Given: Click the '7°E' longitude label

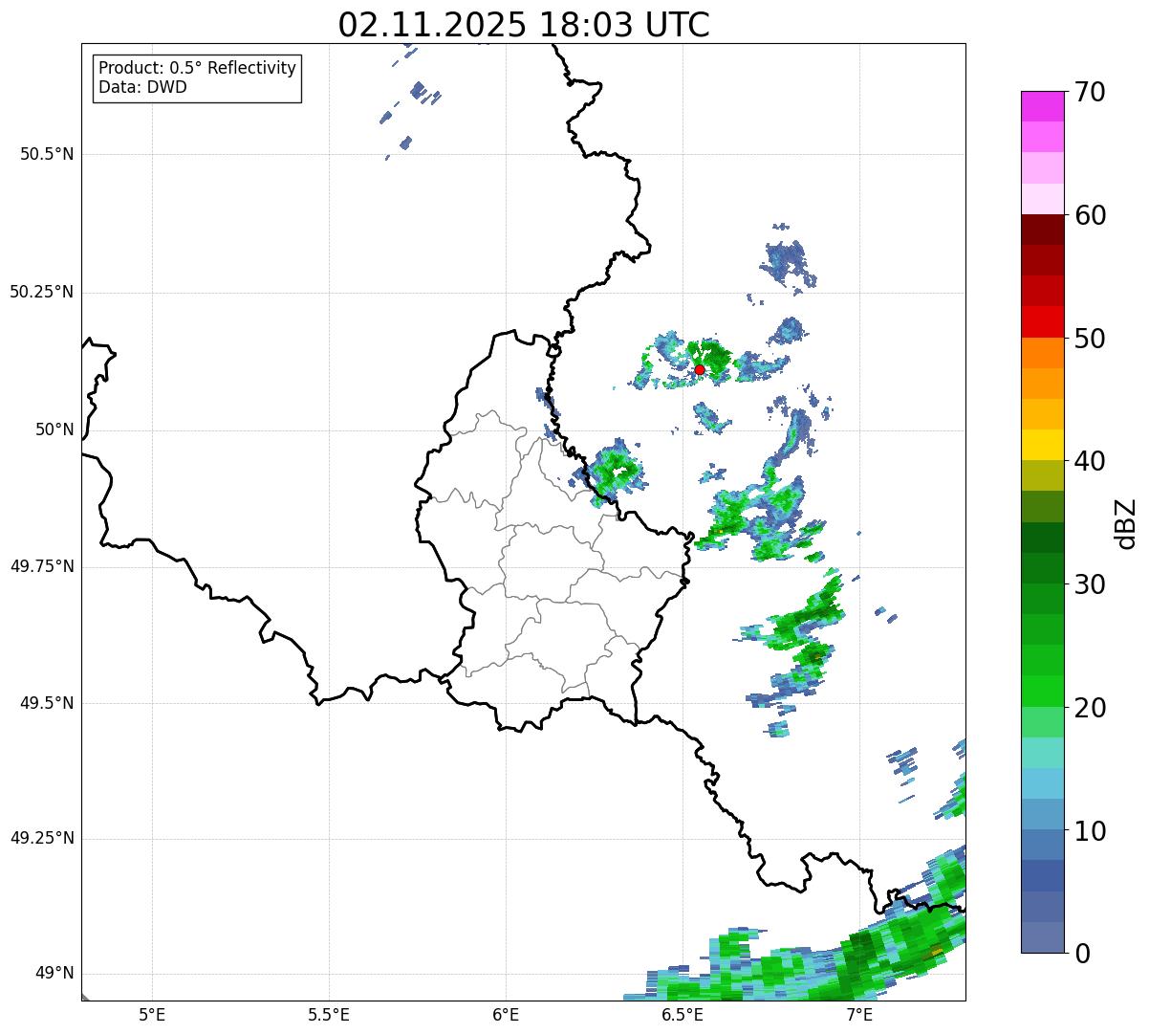Looking at the screenshot, I should point(859,1014).
